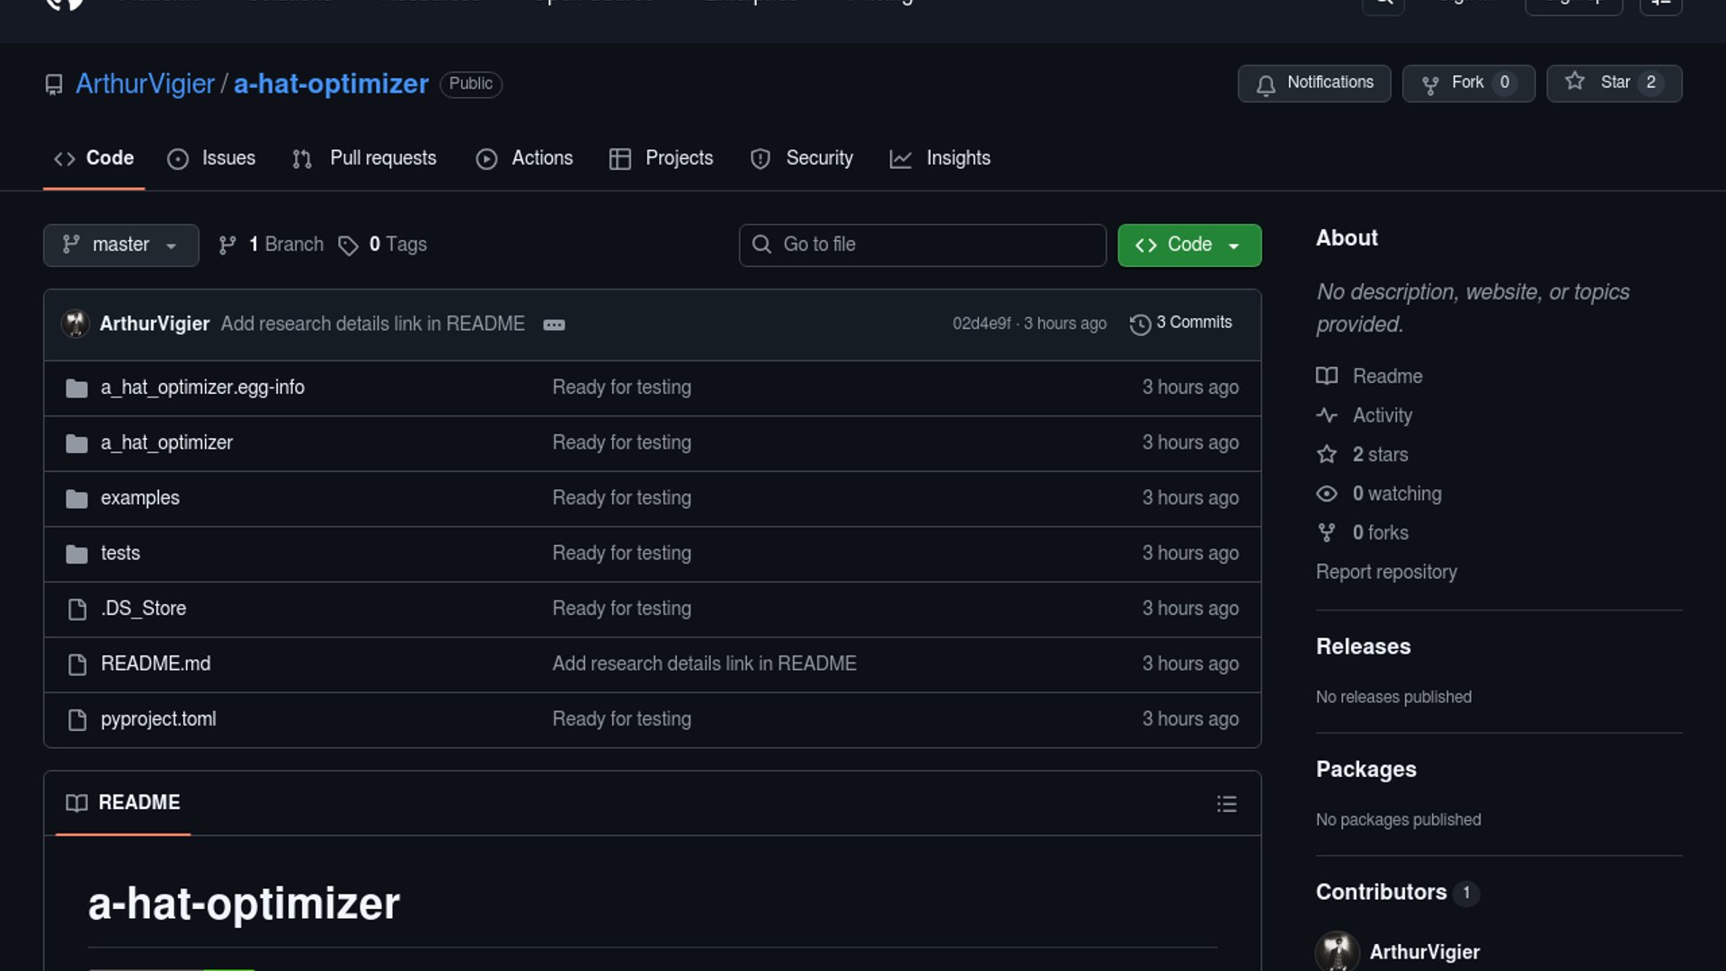Click the pyproject.toml file icon
Image resolution: width=1726 pixels, height=971 pixels.
pyautogui.click(x=77, y=720)
